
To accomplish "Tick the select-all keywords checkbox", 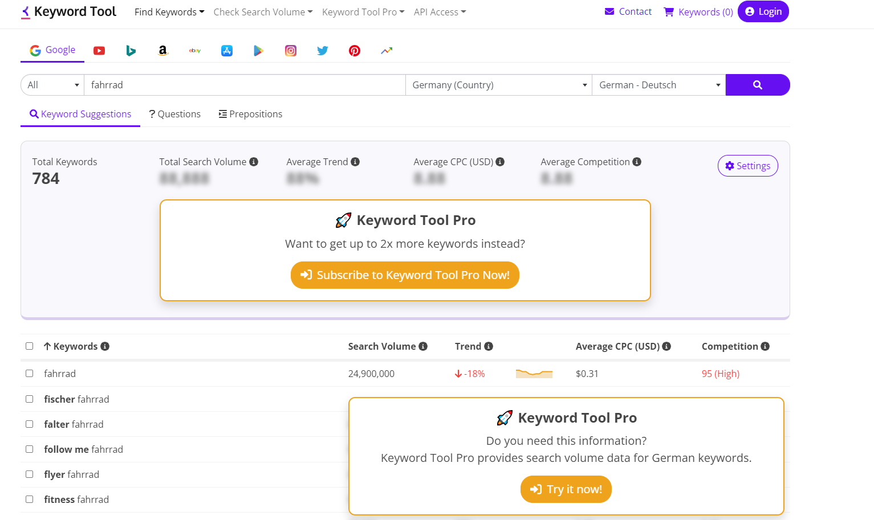I will [x=30, y=346].
